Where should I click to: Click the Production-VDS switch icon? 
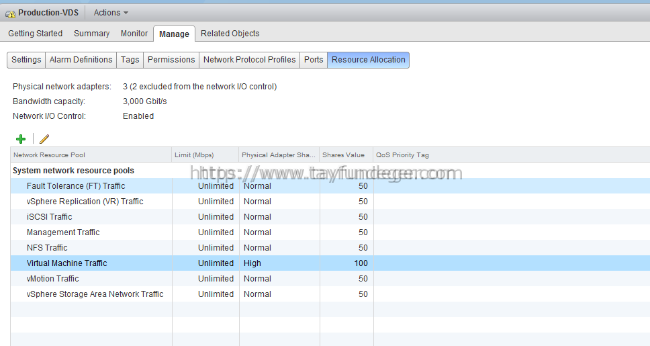coord(10,13)
